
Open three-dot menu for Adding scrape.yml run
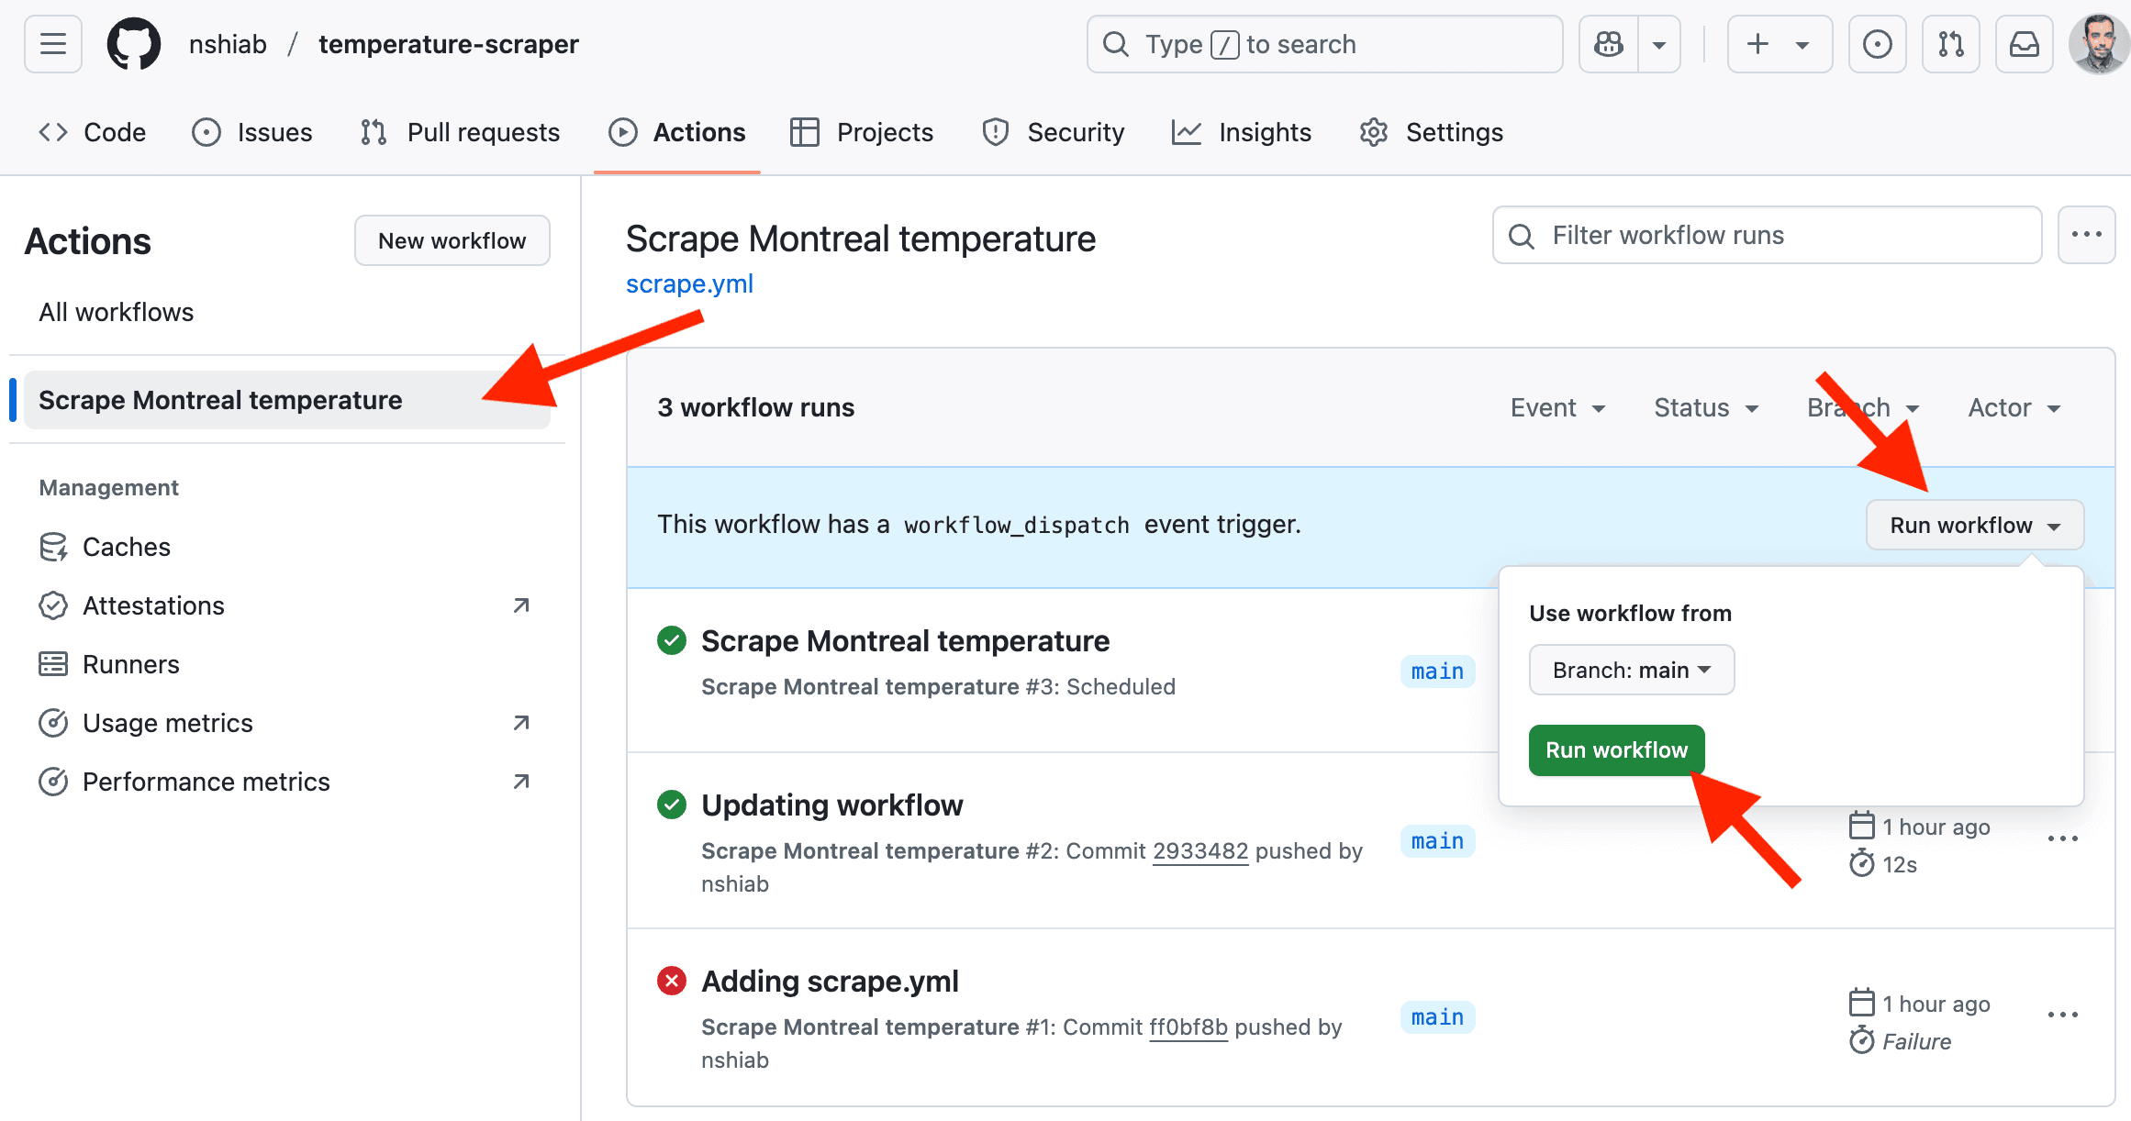point(2062,1015)
